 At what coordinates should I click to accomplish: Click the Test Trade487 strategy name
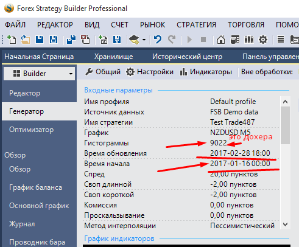point(232,122)
